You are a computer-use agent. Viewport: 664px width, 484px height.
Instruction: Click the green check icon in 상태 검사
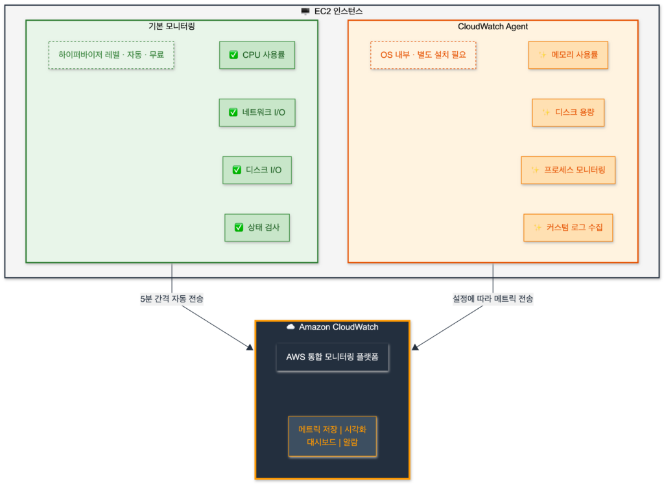239,228
